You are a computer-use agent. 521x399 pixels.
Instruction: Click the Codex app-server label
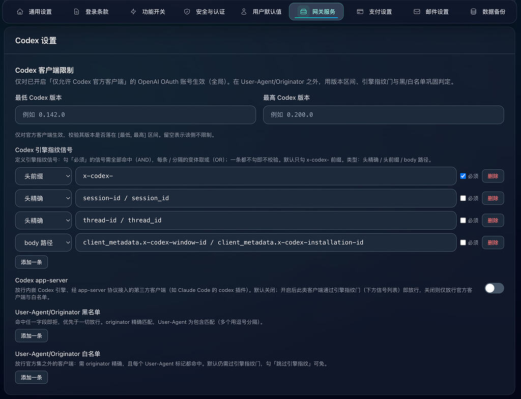42,281
